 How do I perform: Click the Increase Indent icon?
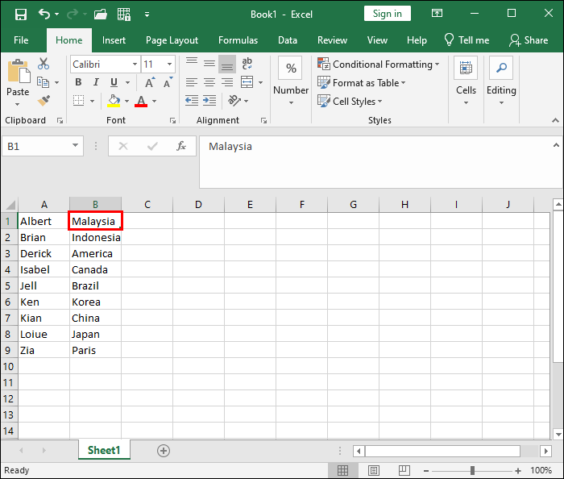(x=209, y=101)
